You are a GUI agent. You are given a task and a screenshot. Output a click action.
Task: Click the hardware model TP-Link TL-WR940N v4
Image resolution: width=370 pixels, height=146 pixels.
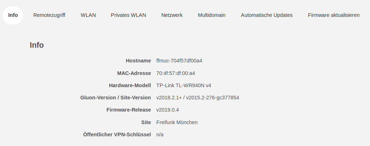(x=184, y=85)
